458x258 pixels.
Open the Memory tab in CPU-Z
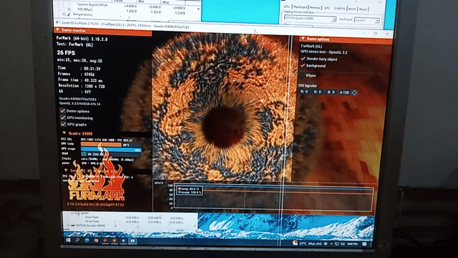[315, 8]
